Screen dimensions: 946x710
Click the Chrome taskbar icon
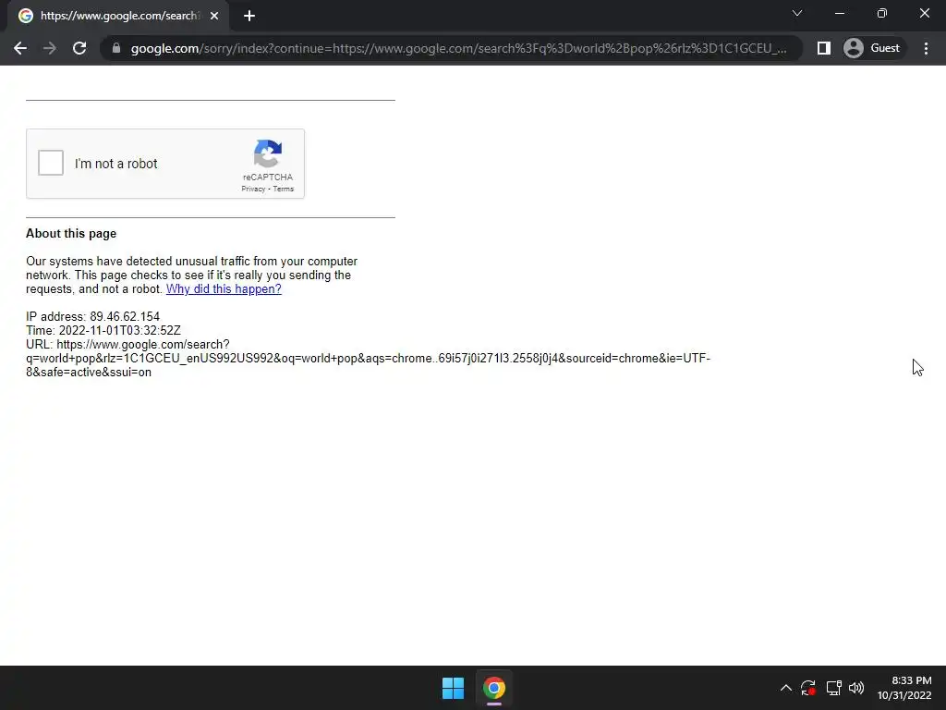(494, 688)
